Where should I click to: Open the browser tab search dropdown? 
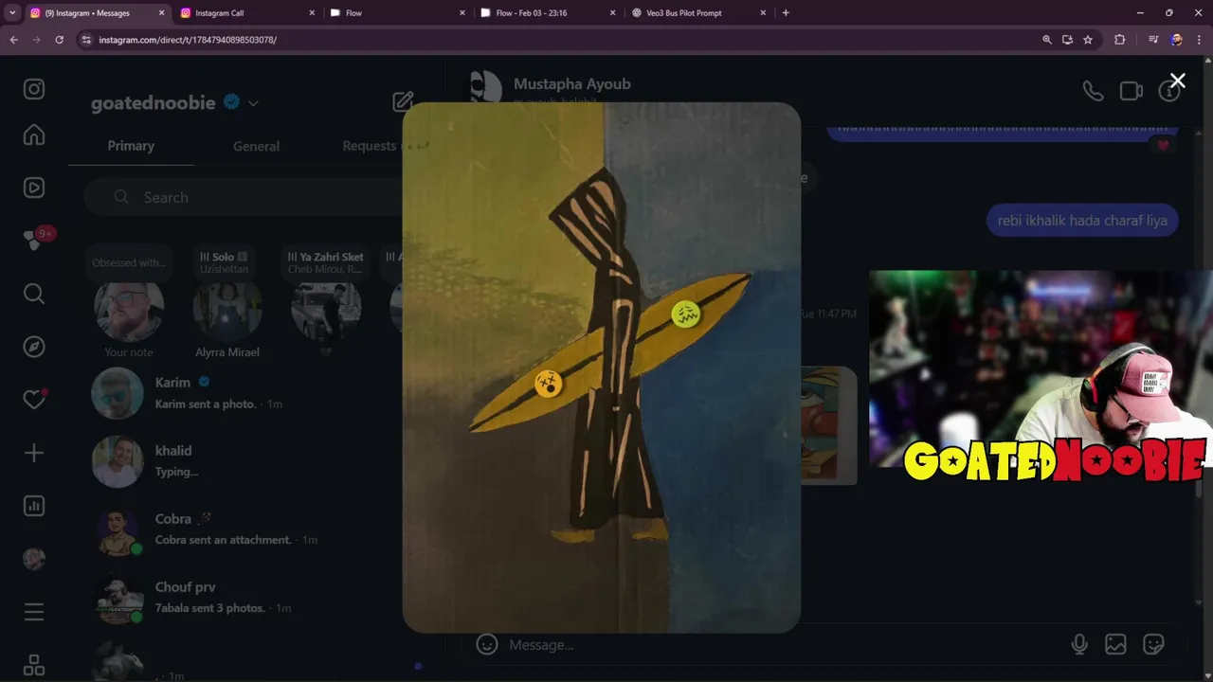point(12,13)
